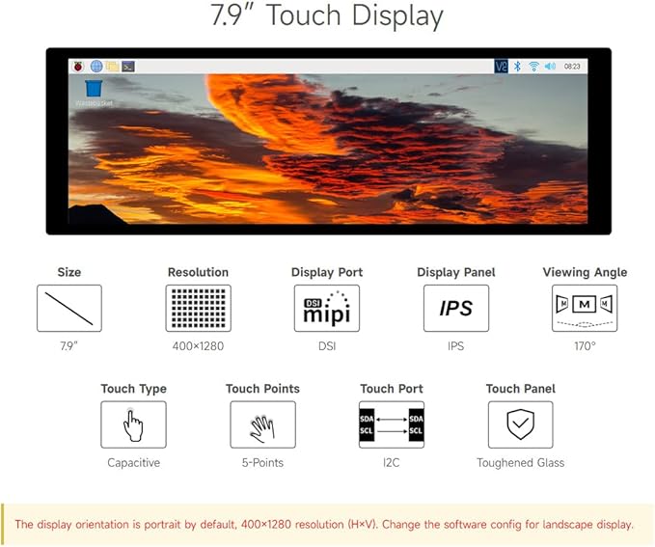655x547 pixels.
Task: Click the 'Touch Port' label
Action: [392, 389]
